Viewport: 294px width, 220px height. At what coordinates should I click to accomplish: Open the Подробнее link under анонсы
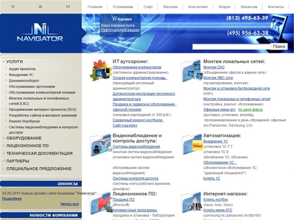click(x=12, y=198)
